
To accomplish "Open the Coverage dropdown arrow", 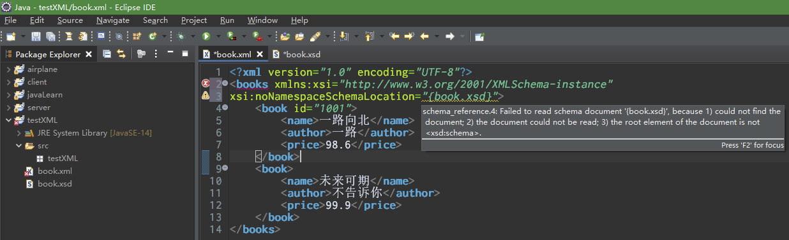I will (x=244, y=36).
